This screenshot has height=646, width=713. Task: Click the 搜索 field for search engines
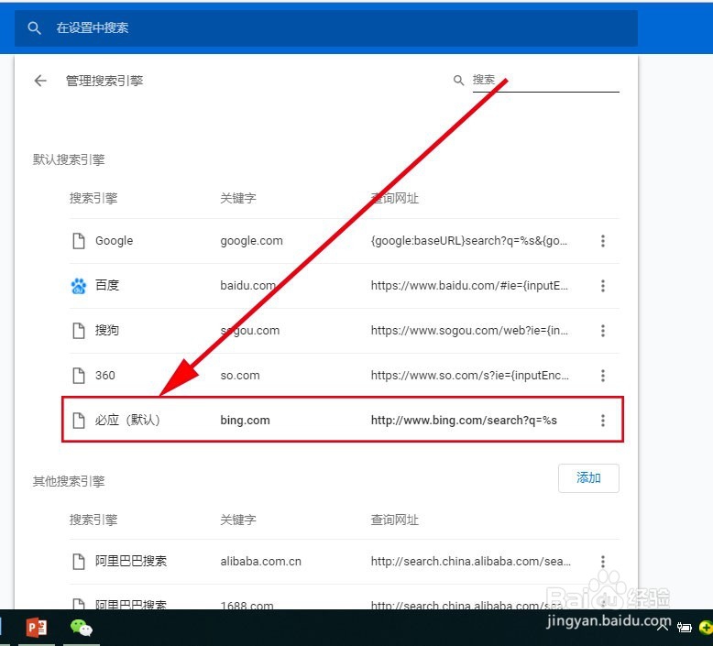pyautogui.click(x=545, y=80)
